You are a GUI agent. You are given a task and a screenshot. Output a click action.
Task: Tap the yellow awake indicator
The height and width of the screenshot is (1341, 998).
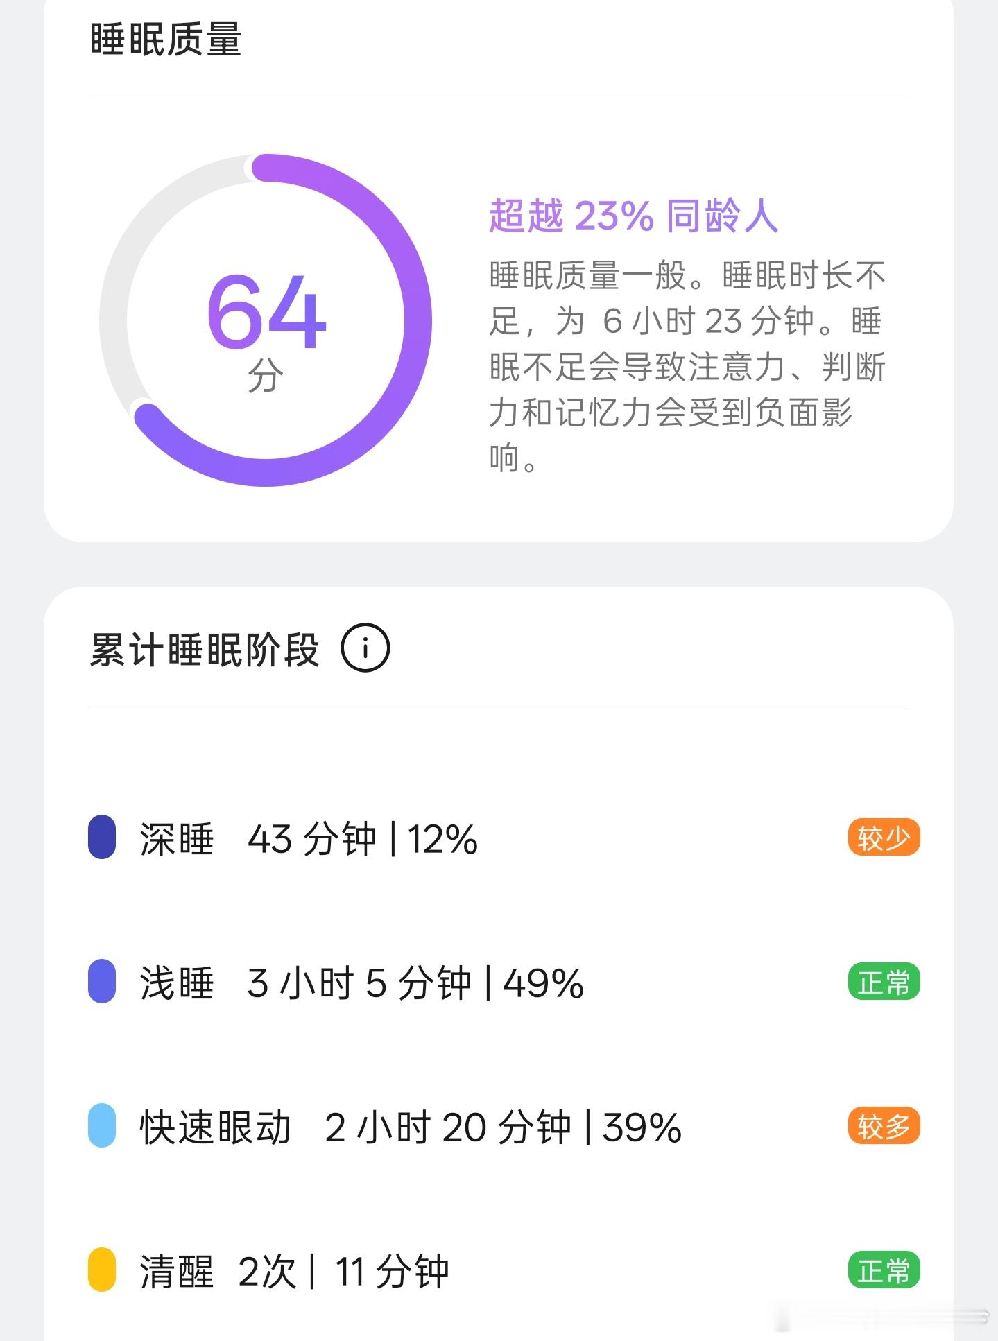click(x=102, y=1270)
